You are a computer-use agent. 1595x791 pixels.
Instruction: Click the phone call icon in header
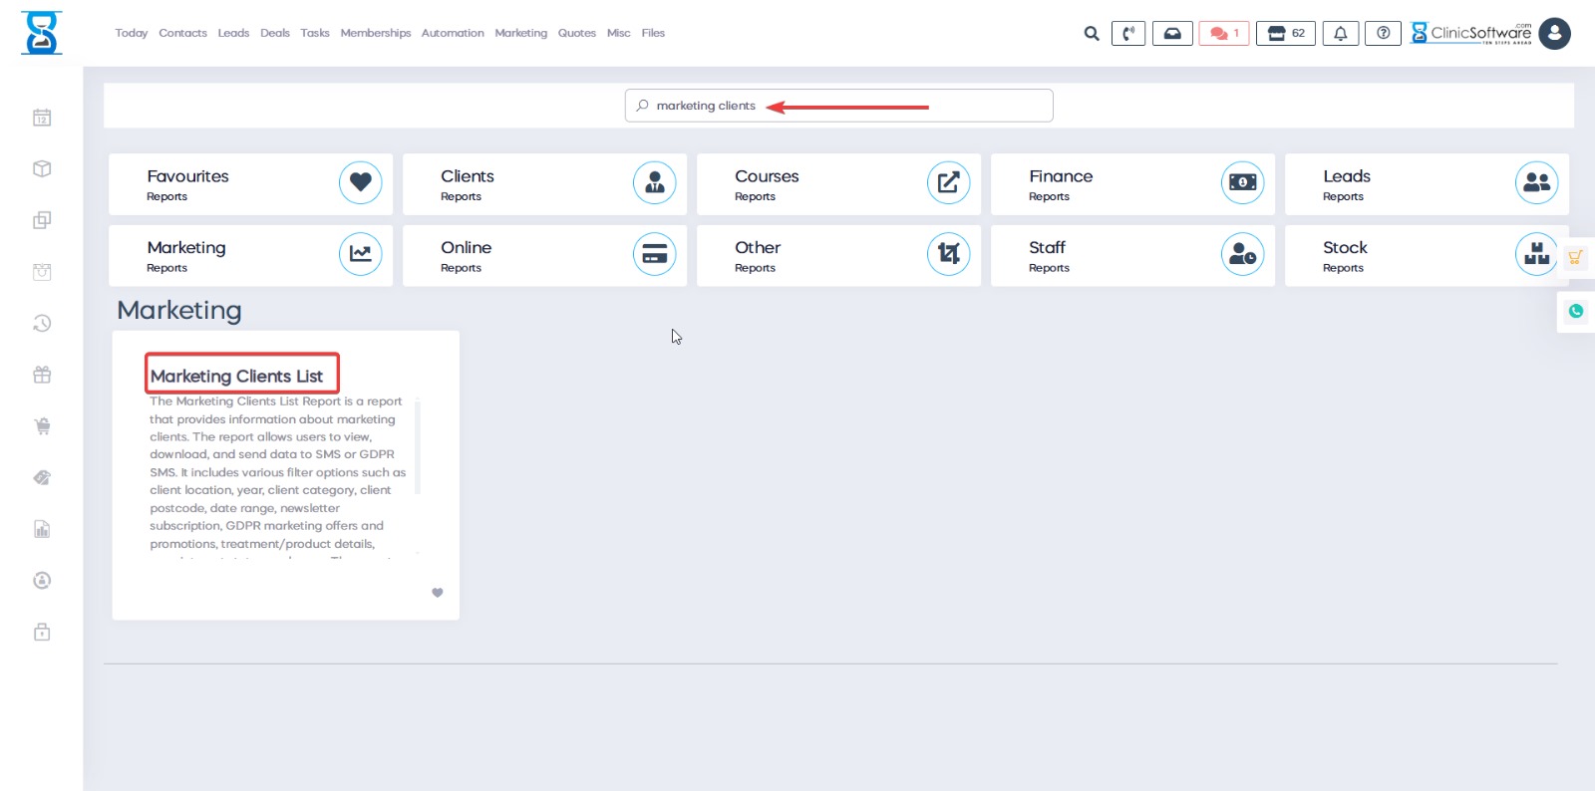[x=1127, y=34]
